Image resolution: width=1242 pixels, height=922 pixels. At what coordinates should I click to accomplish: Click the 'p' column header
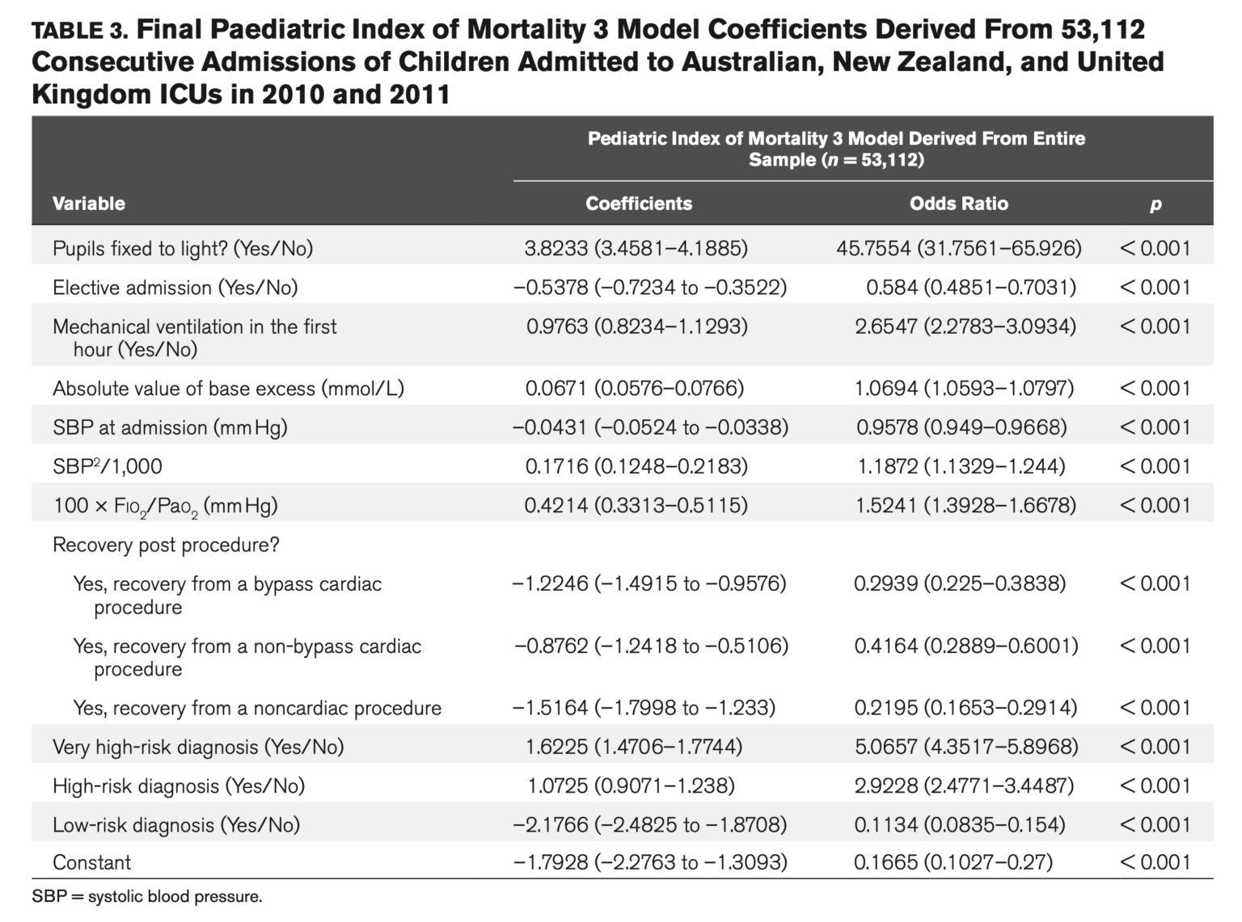1155,204
